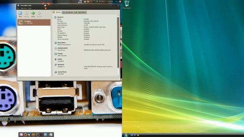Click the Boot Order row label
Screen dimensions: 244x137
pos(61,27)
